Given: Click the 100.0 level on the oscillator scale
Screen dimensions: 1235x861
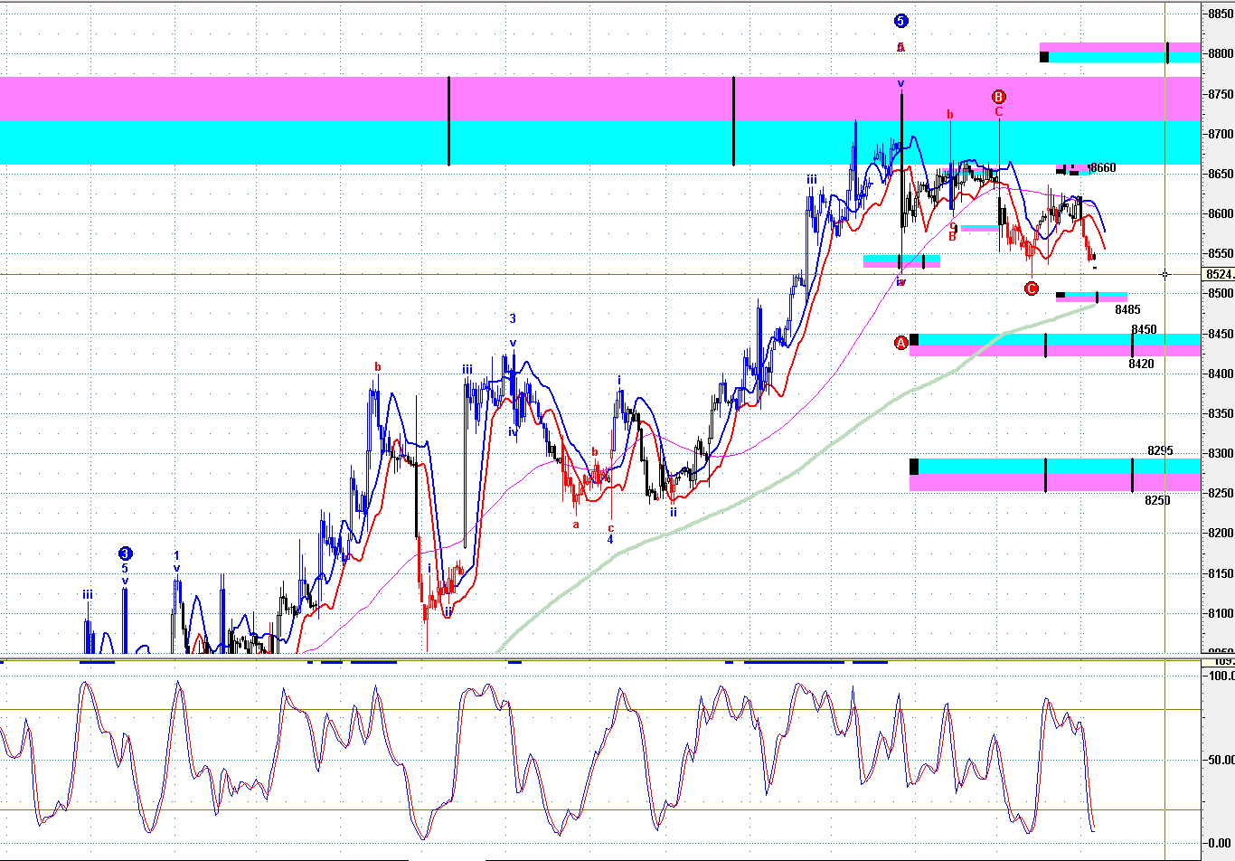Looking at the screenshot, I should click(1221, 676).
